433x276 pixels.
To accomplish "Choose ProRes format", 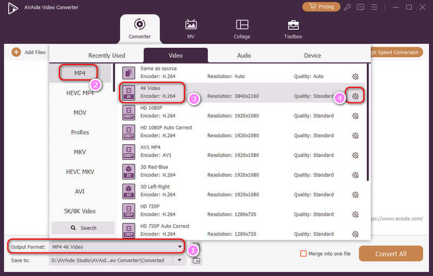I will pos(80,132).
